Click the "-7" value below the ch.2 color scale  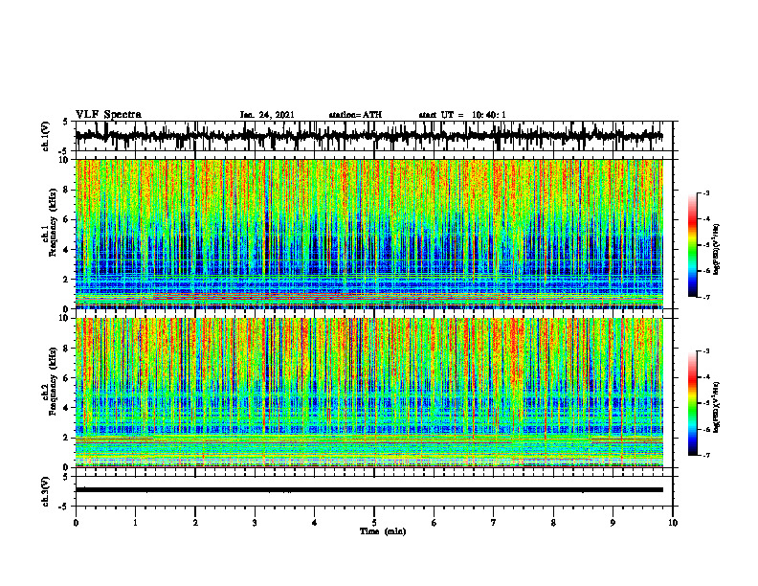pyautogui.click(x=706, y=456)
